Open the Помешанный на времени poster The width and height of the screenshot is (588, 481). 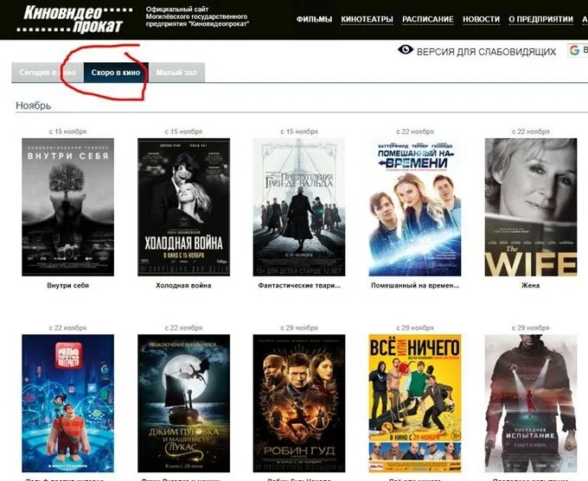click(x=415, y=207)
